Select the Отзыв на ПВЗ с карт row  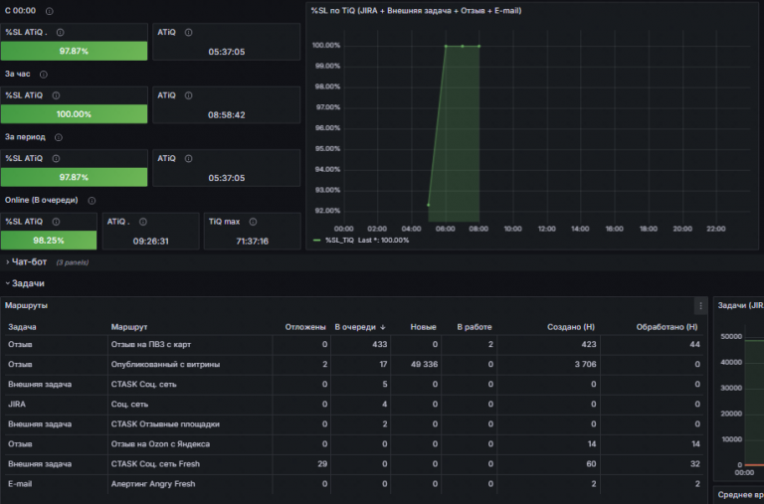pos(354,344)
